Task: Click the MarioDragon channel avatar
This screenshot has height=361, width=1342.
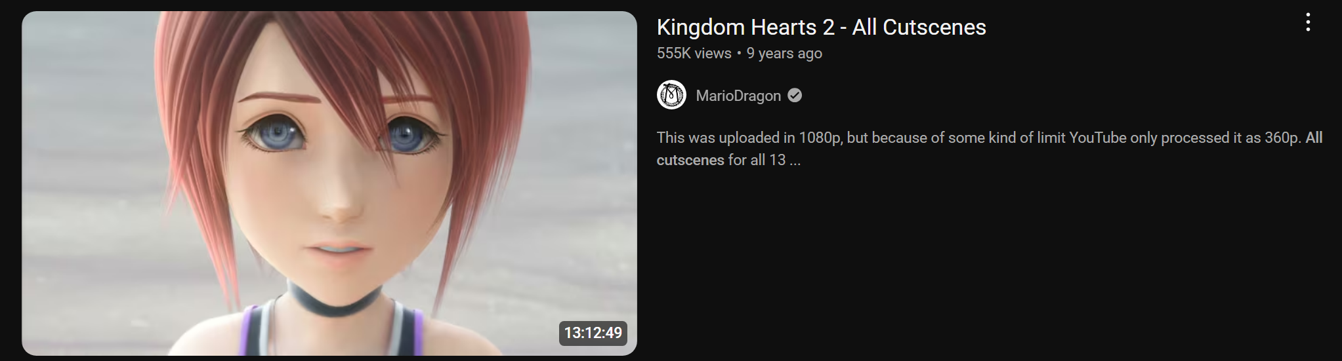Action: [x=671, y=95]
